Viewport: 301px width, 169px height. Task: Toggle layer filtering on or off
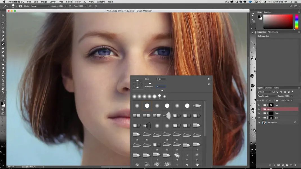[292, 92]
